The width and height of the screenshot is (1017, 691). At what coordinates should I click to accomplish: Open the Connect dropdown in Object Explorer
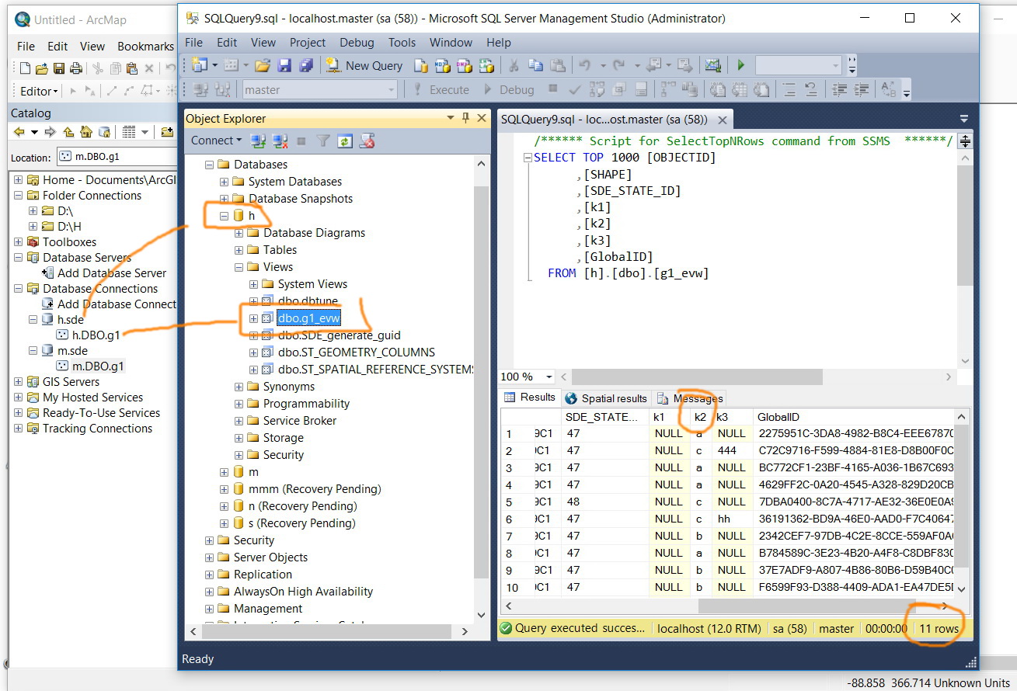[x=216, y=141]
